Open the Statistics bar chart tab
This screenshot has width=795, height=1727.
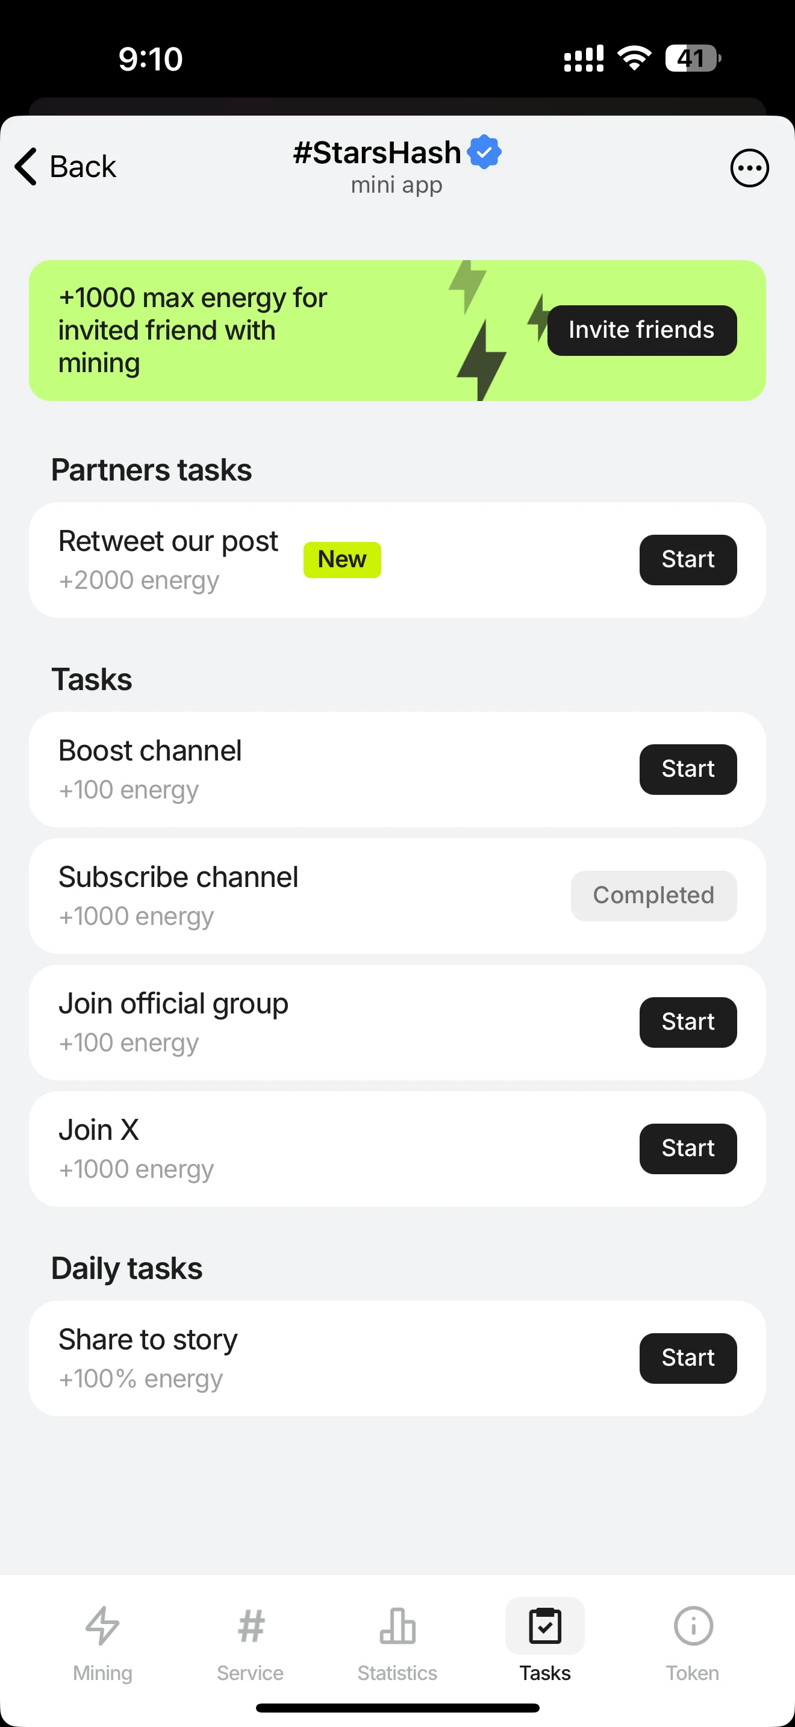(397, 1643)
